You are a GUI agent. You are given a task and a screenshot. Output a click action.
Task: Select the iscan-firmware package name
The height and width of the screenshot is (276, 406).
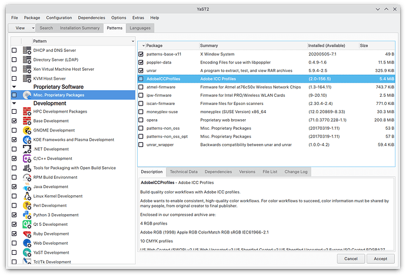coord(161,104)
